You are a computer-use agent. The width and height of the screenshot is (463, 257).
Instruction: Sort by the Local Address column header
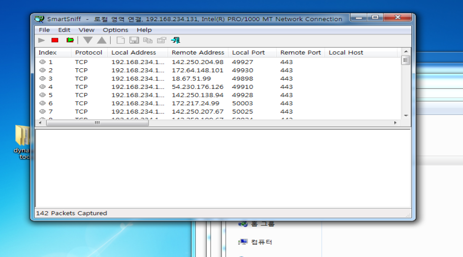138,53
